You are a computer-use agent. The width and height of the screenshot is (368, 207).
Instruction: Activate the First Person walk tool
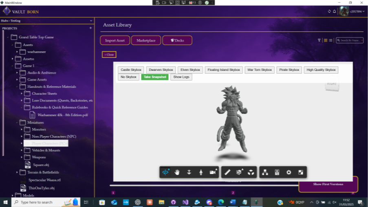201,172
